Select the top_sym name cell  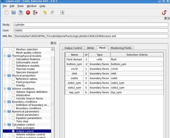pos(74,92)
